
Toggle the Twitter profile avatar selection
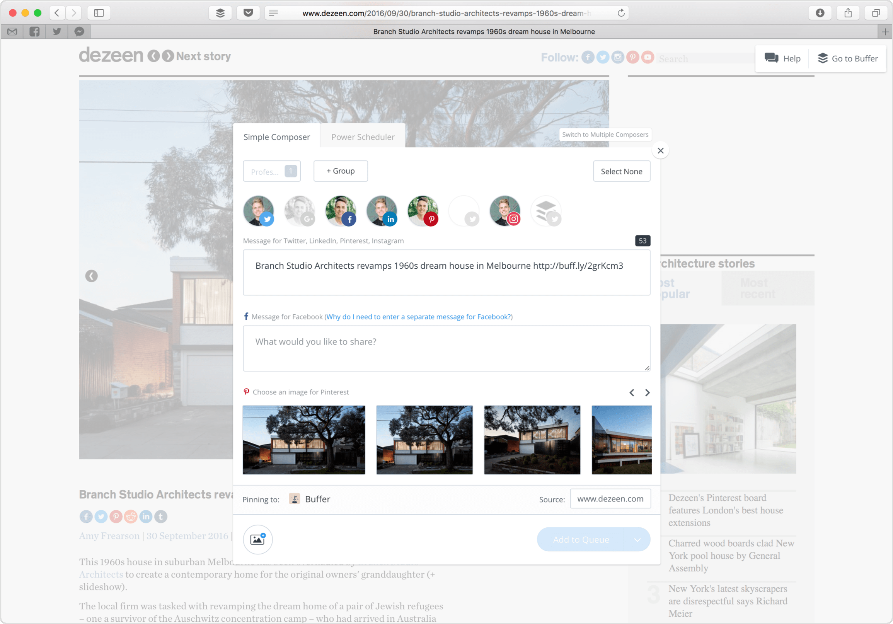coord(259,211)
